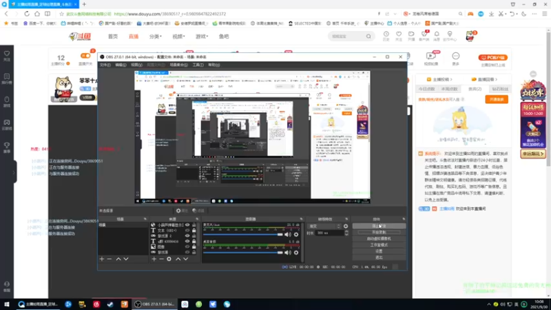Enable 工作室模式 in Controls
The width and height of the screenshot is (551, 310).
coord(379,245)
